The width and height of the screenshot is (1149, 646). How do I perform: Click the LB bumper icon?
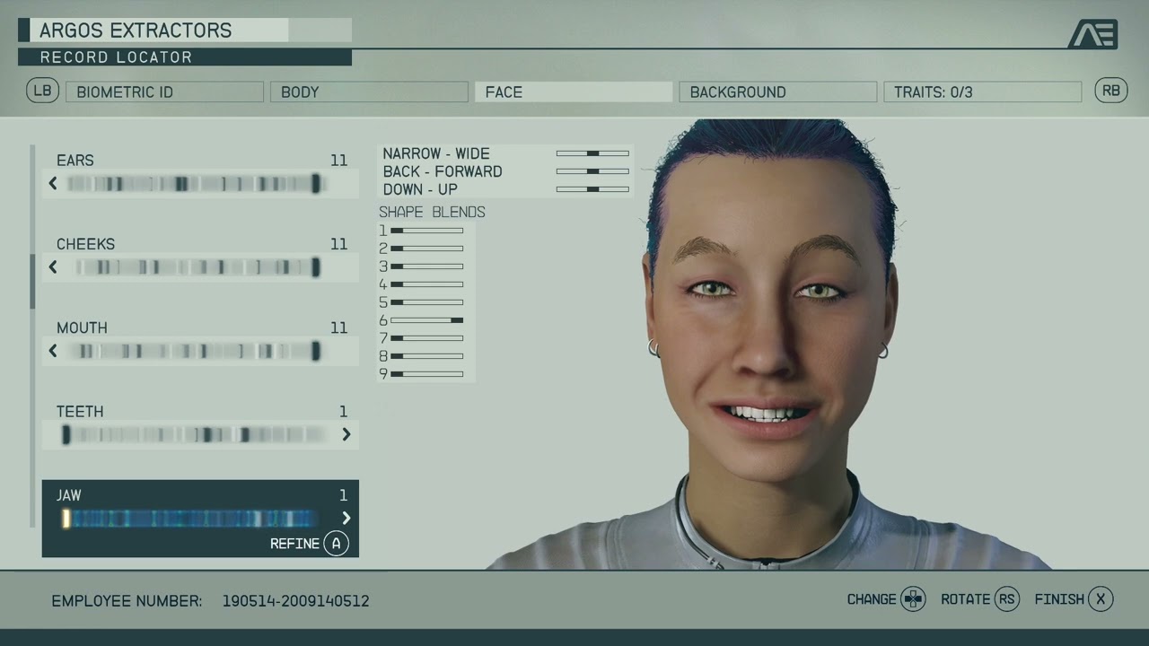(x=42, y=91)
